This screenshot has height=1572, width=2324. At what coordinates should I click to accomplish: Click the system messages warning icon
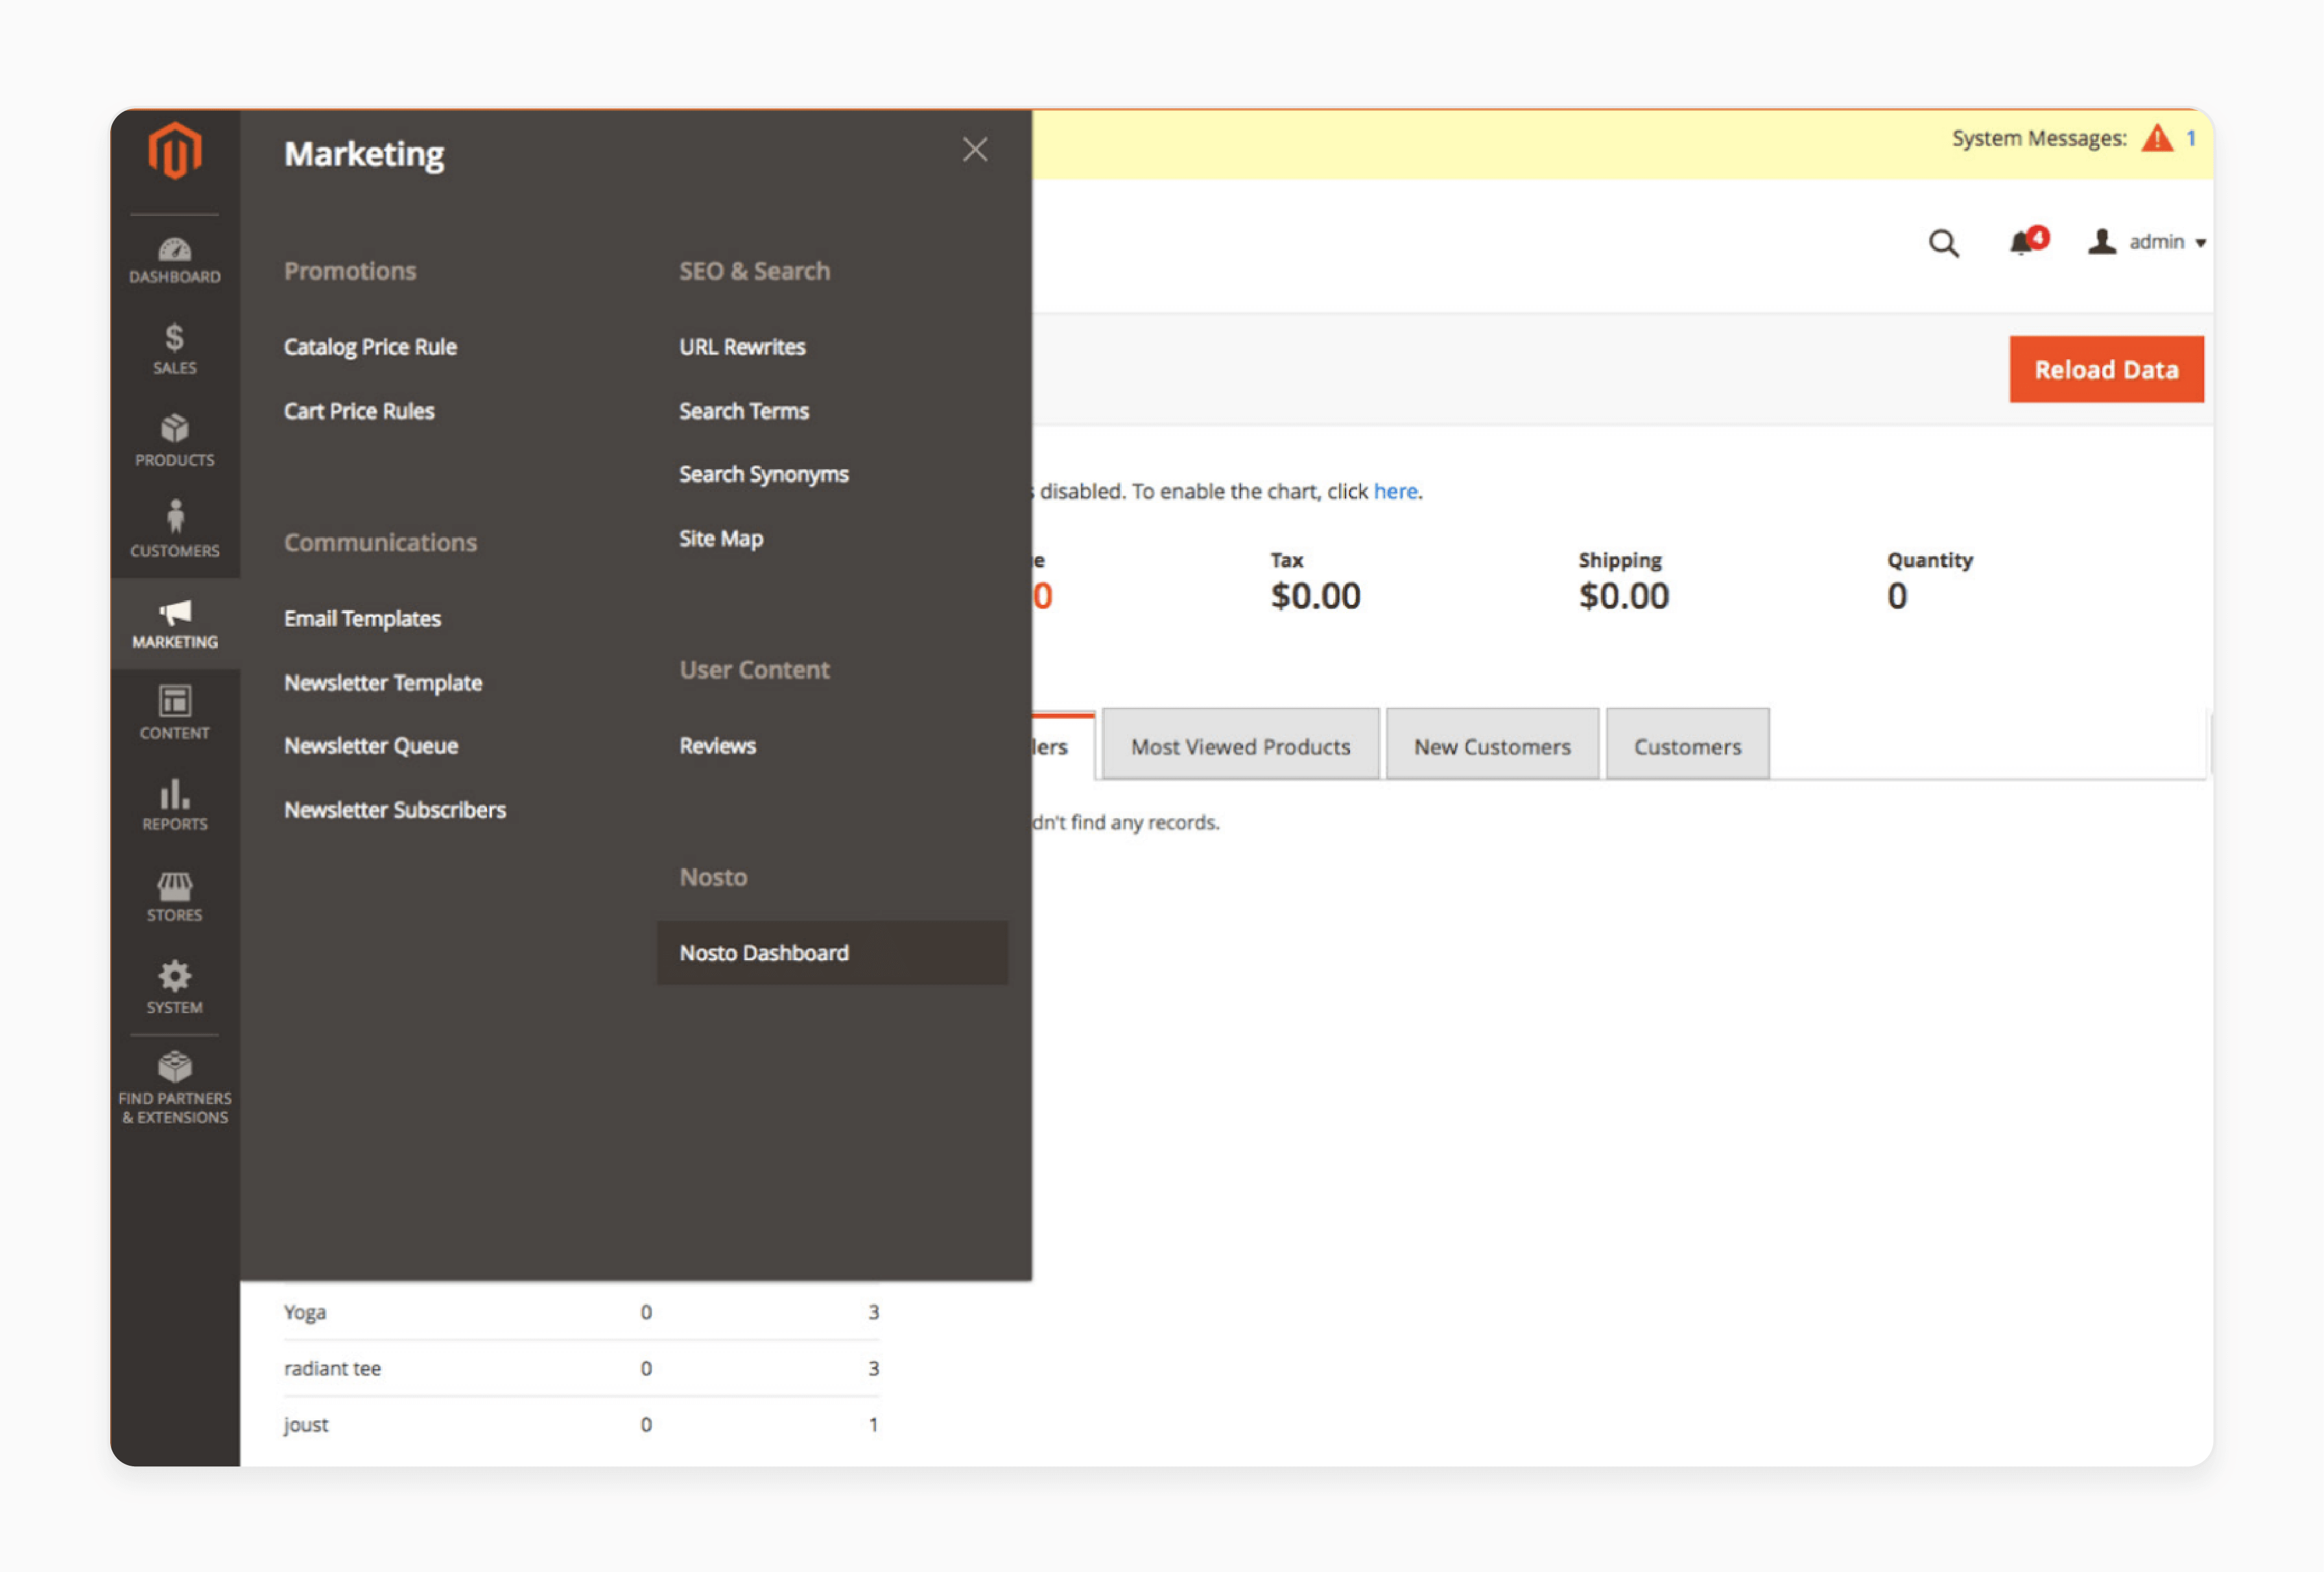[x=2157, y=138]
